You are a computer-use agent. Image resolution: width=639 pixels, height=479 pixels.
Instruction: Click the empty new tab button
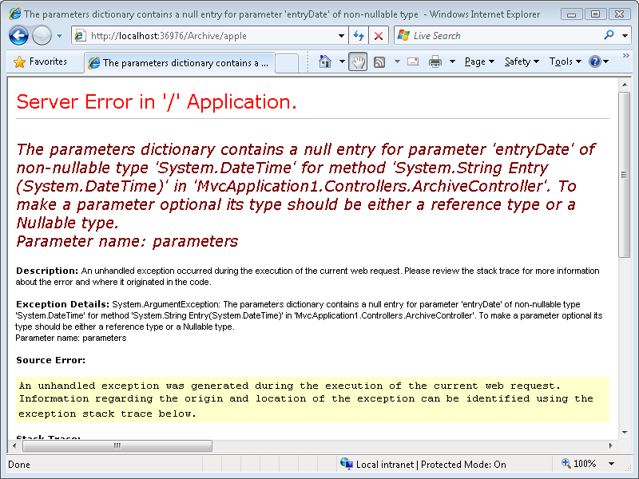(x=287, y=62)
